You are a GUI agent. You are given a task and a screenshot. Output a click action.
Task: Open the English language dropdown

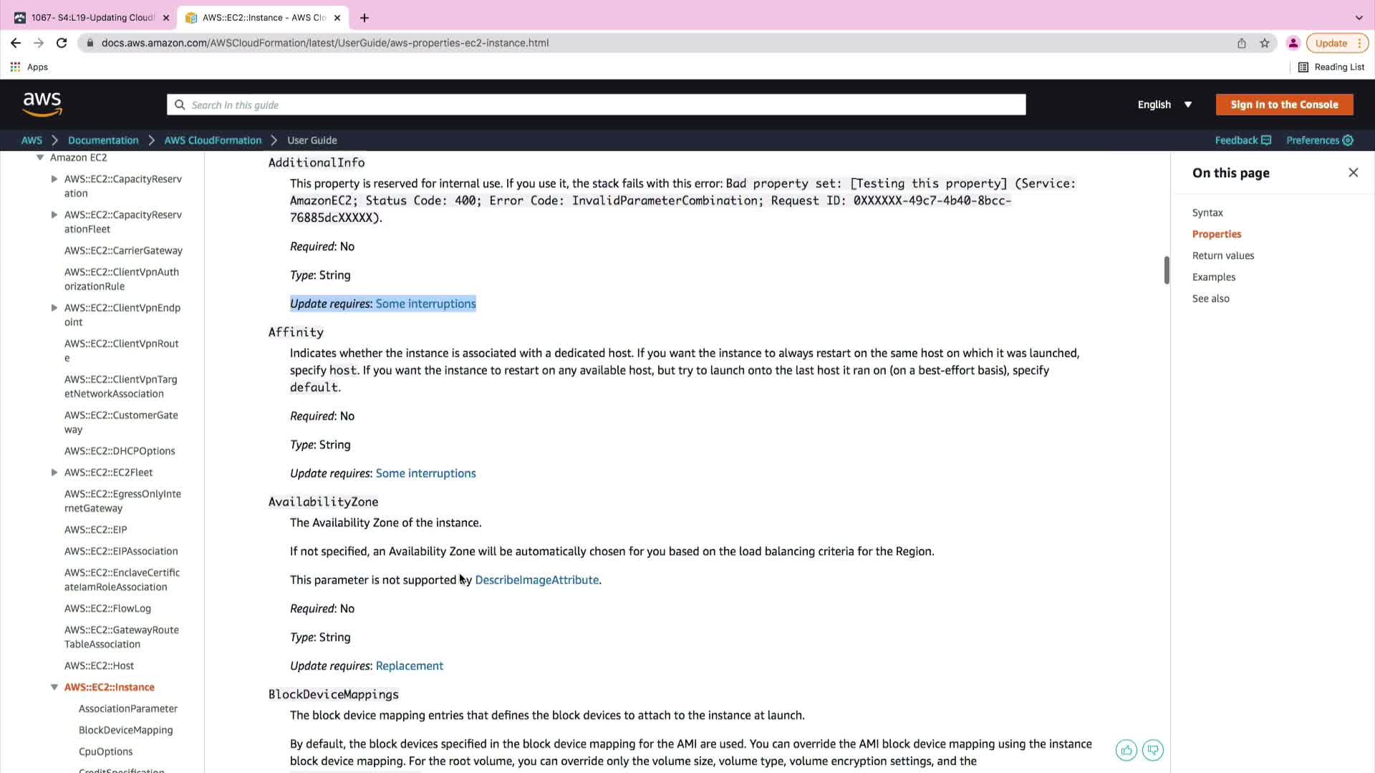pyautogui.click(x=1164, y=104)
